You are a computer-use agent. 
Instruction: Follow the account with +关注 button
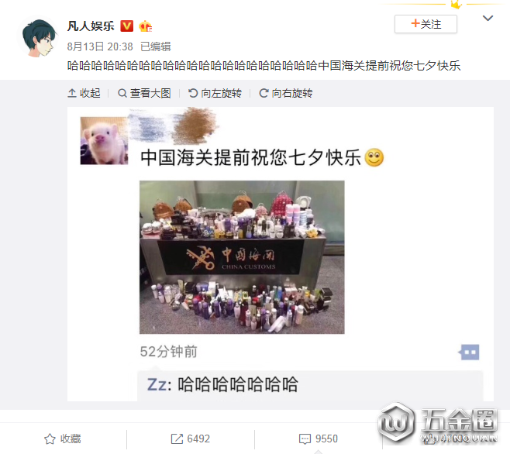[426, 24]
